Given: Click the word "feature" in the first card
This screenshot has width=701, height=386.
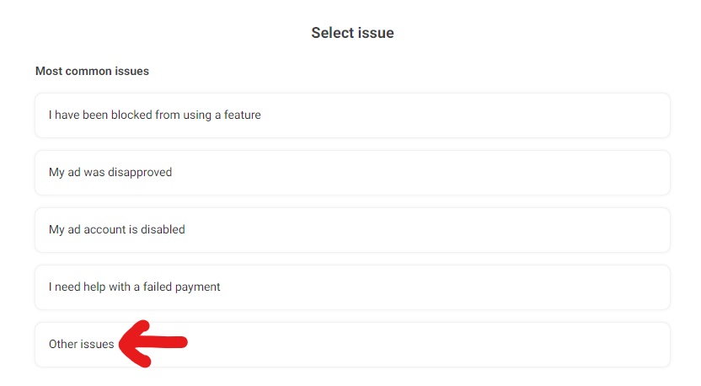Looking at the screenshot, I should tap(243, 115).
